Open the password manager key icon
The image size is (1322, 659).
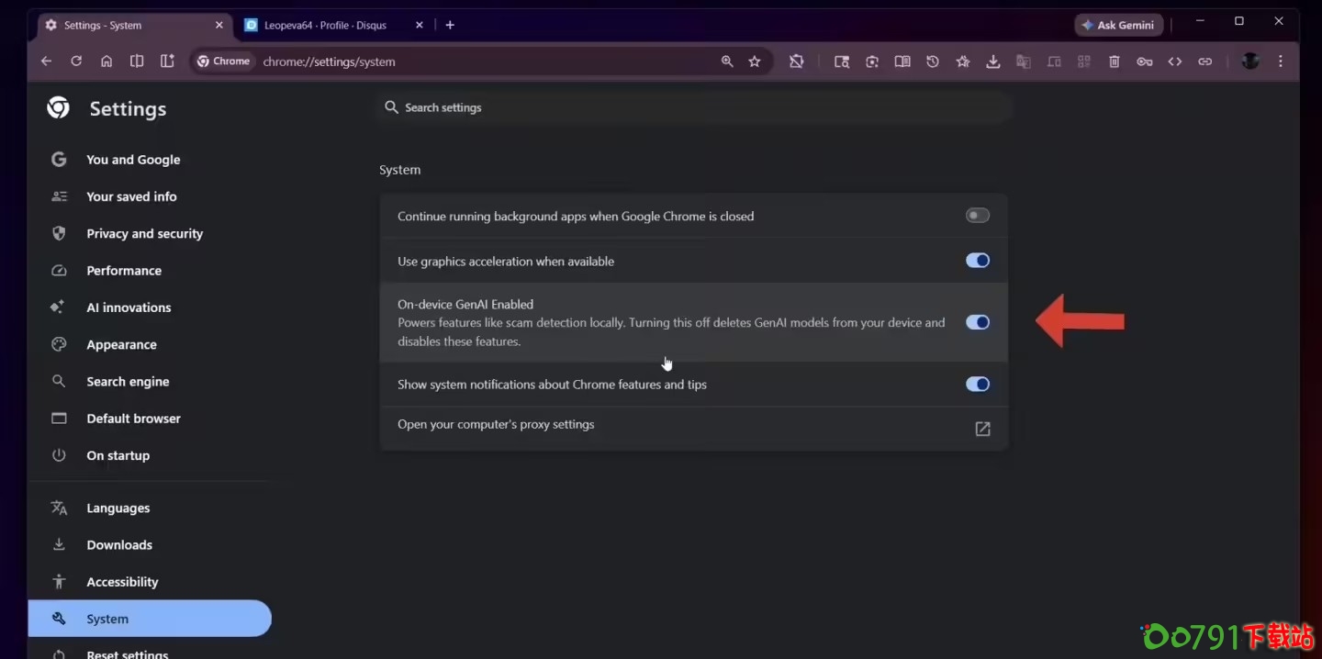[1144, 61]
